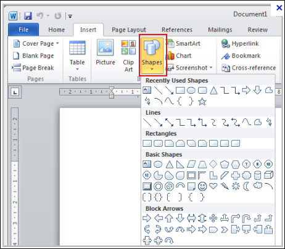
Task: Select the smiley face shape
Action: tap(202, 186)
